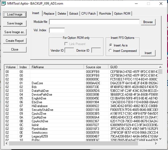The image size is (168, 150).
Task: Click the Device ID field
Action: point(96,50)
